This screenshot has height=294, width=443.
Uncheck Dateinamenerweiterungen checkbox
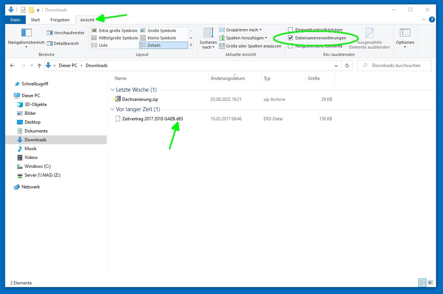tap(291, 38)
